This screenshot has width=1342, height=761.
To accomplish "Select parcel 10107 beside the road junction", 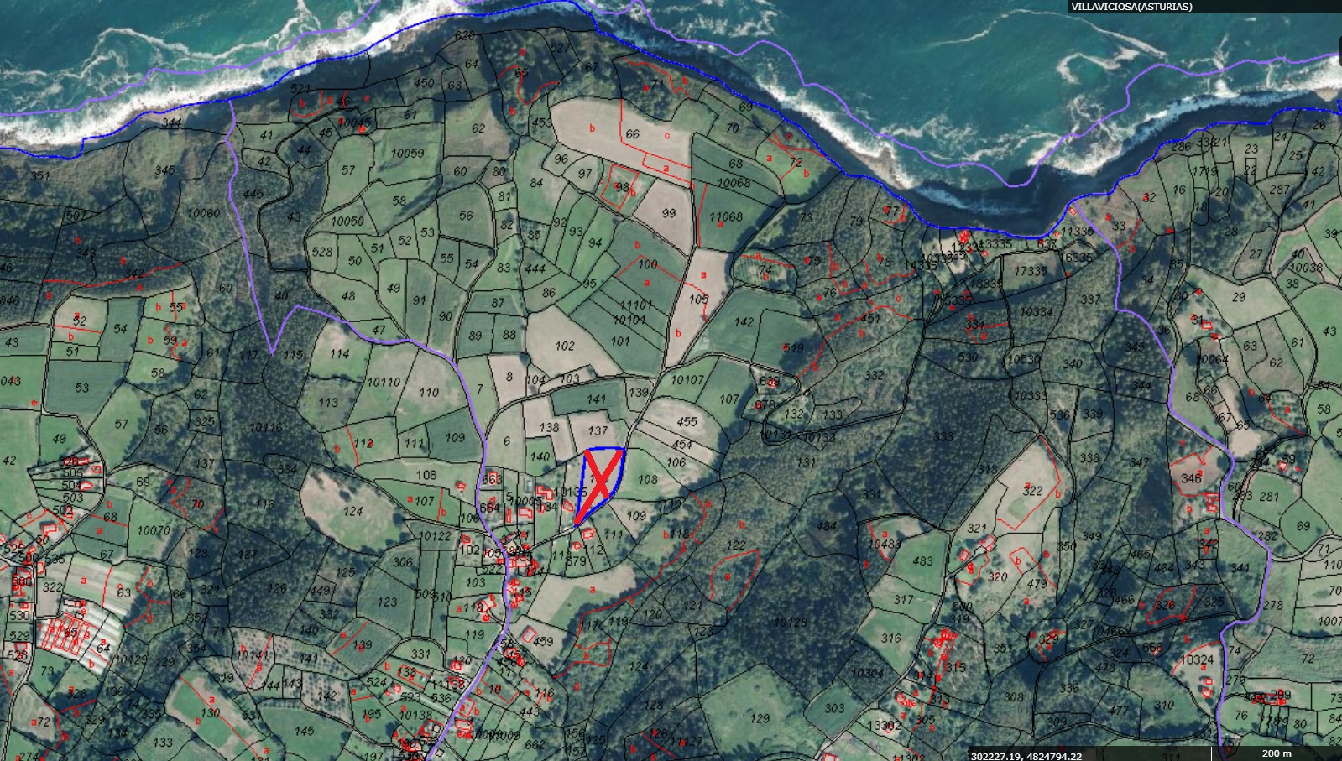I will tap(687, 380).
